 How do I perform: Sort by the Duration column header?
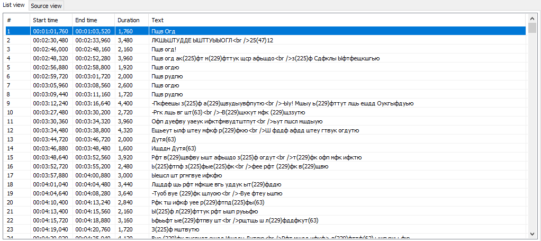coord(131,20)
